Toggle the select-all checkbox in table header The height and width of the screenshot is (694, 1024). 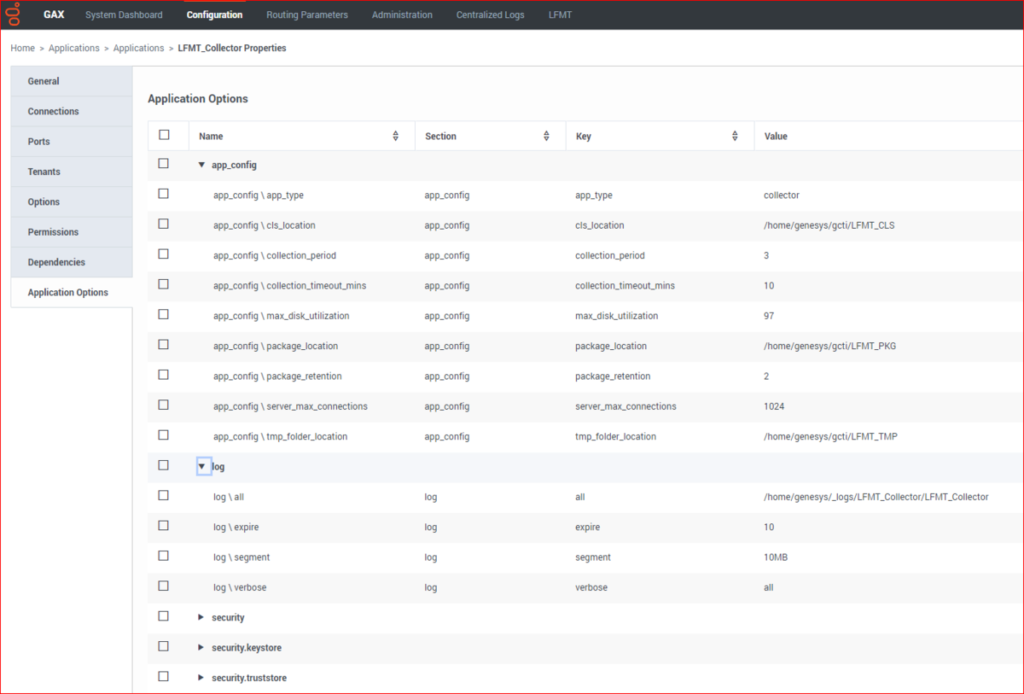pyautogui.click(x=164, y=135)
